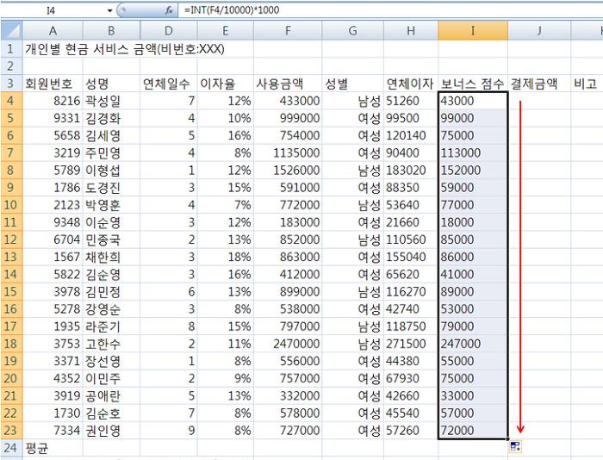Select column G header
The width and height of the screenshot is (603, 460).
pos(352,30)
